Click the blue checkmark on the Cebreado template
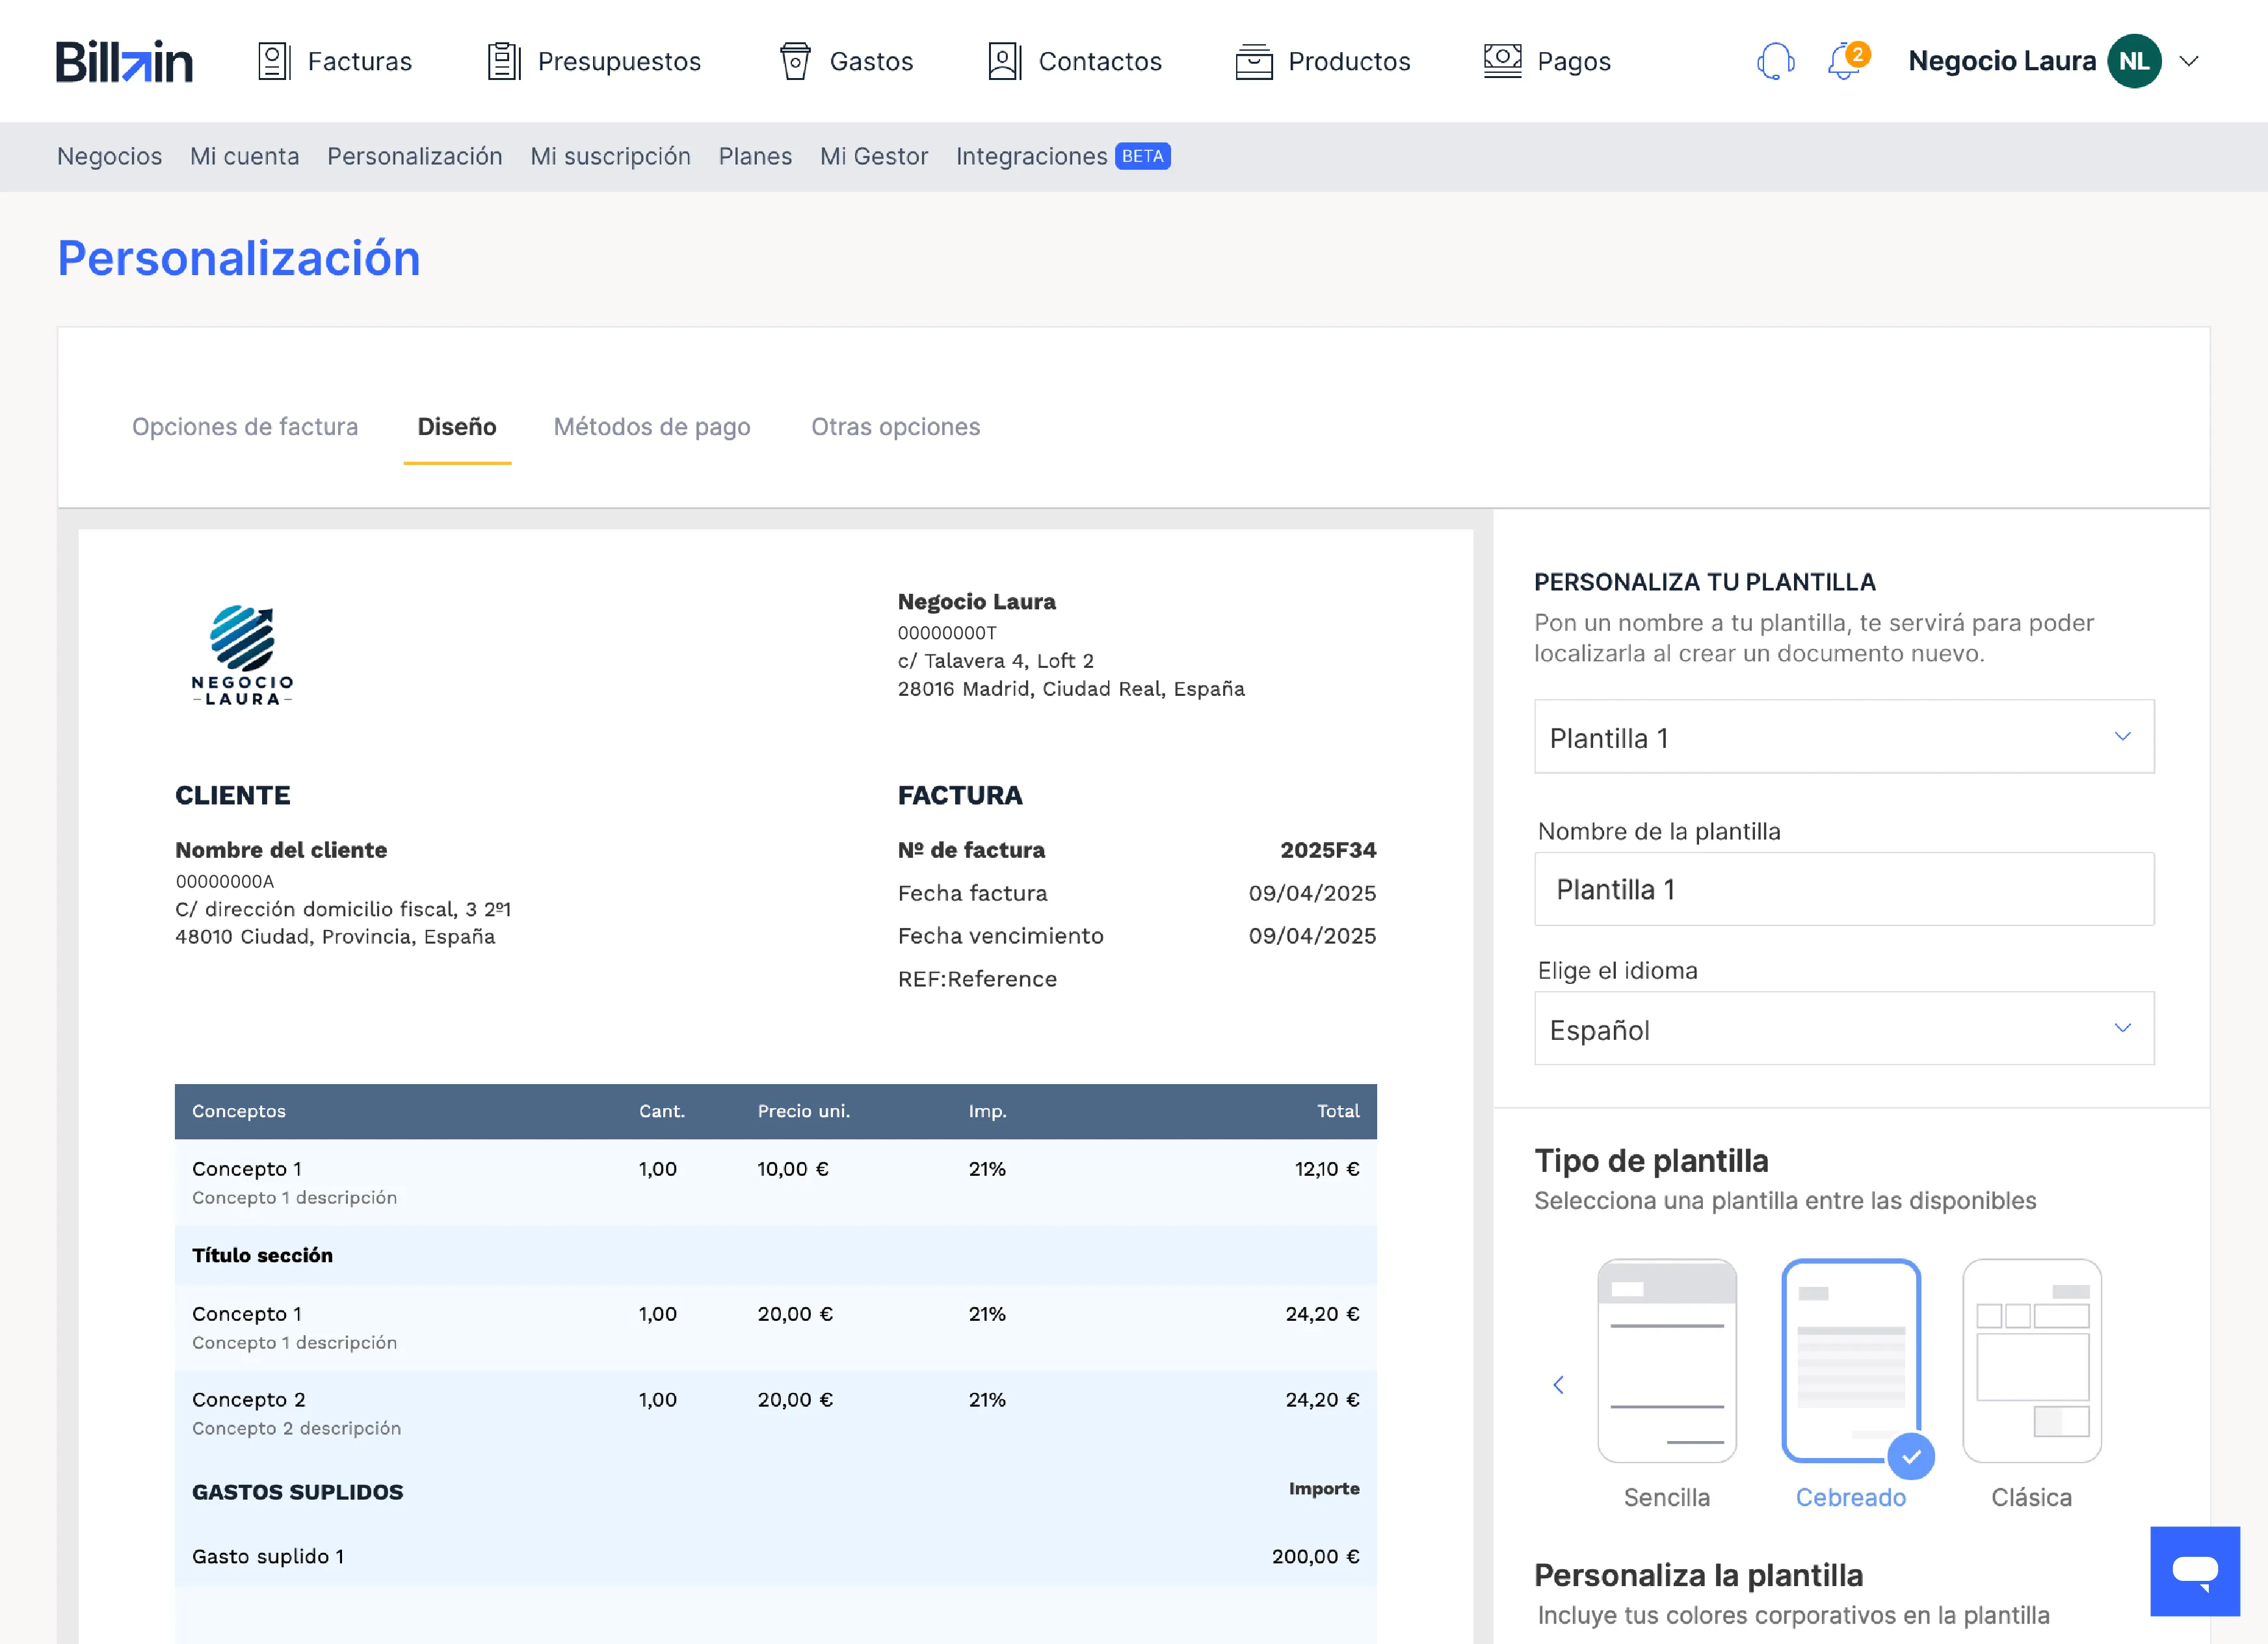This screenshot has height=1644, width=2268. (1911, 1457)
